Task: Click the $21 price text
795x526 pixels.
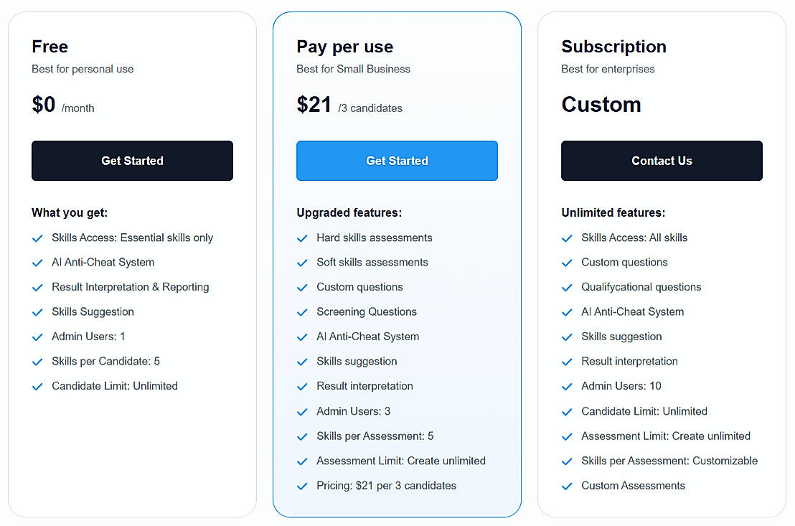Action: click(x=314, y=105)
